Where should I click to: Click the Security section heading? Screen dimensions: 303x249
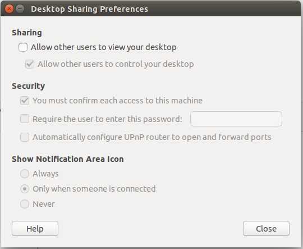(x=29, y=86)
